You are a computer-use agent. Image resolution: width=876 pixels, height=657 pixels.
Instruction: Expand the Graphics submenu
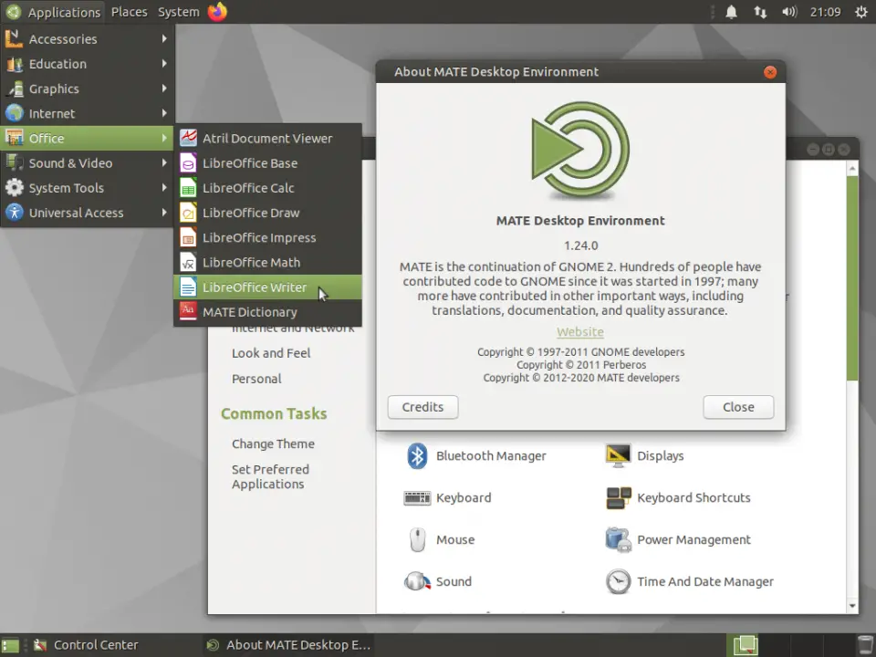tap(56, 89)
